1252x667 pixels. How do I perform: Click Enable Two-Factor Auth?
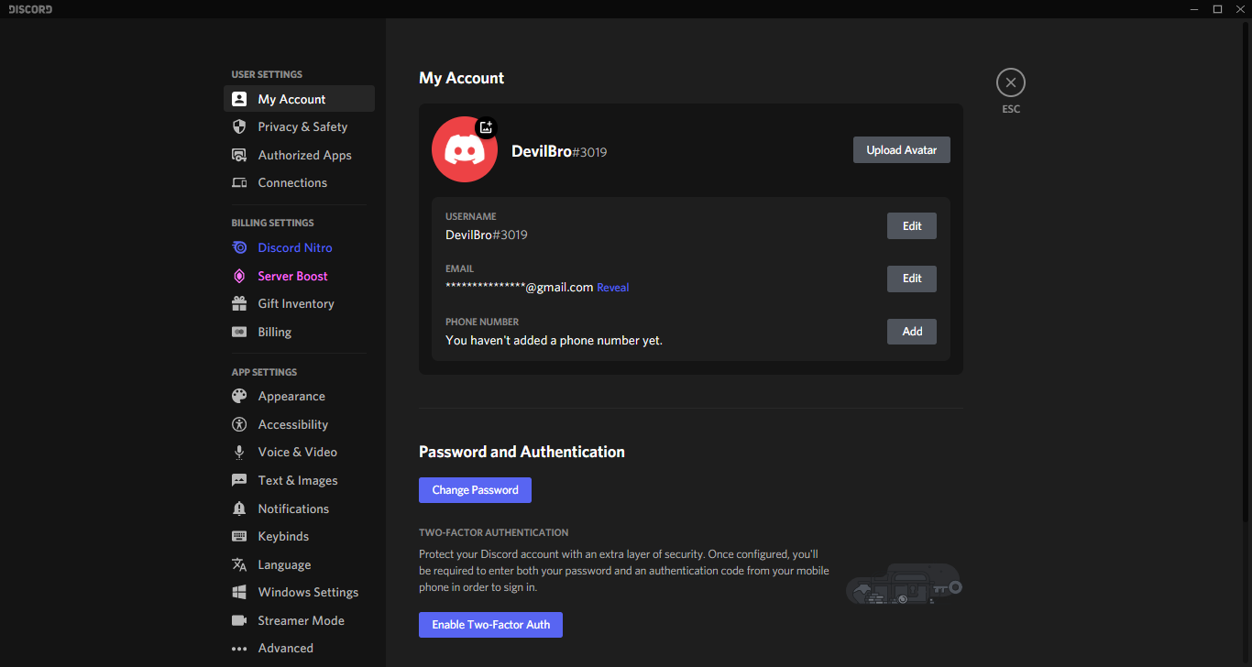(x=490, y=625)
